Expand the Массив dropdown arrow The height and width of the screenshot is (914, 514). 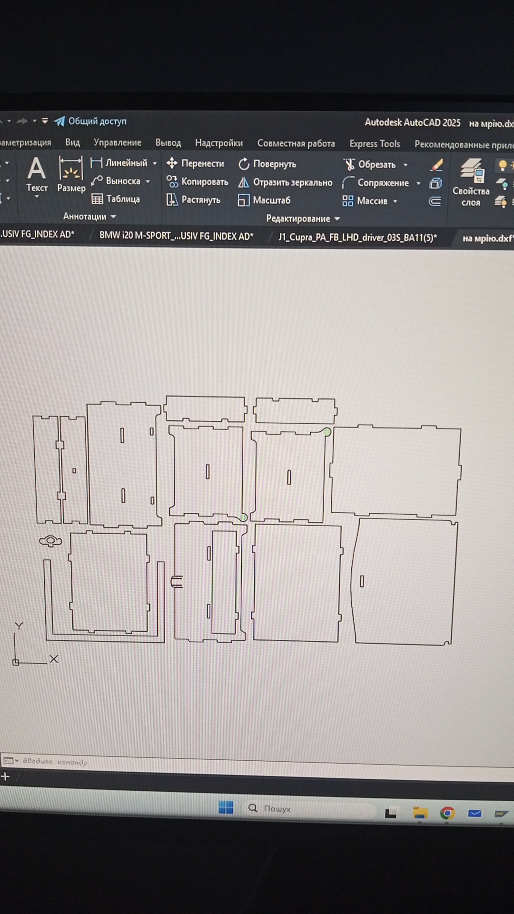(395, 201)
